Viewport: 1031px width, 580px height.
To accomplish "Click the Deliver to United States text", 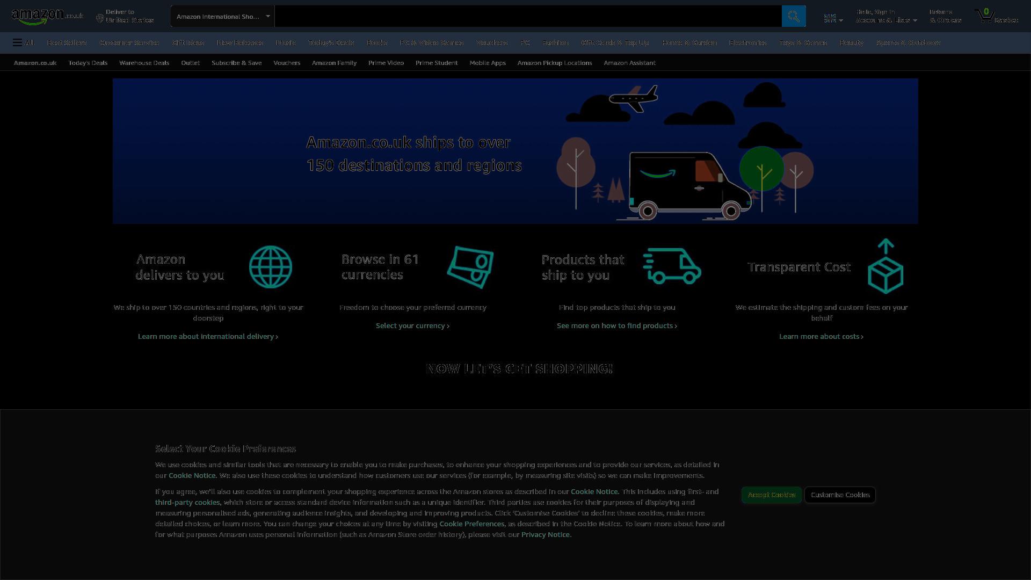I will tap(129, 16).
